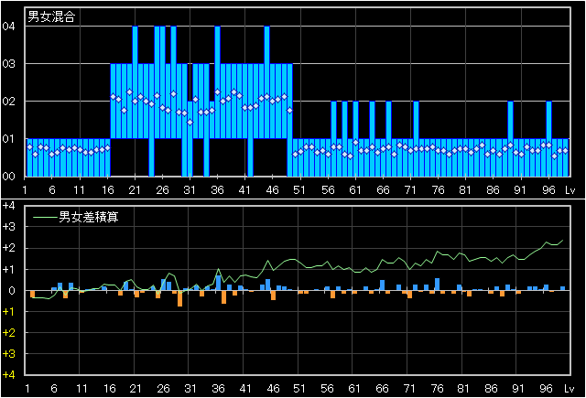The image size is (586, 398).
Task: Select the 01 value on upper chart axis
Action: pos(8,139)
